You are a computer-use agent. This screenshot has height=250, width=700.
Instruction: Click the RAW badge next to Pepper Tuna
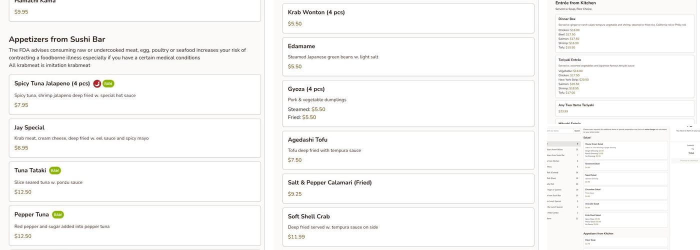tap(58, 214)
